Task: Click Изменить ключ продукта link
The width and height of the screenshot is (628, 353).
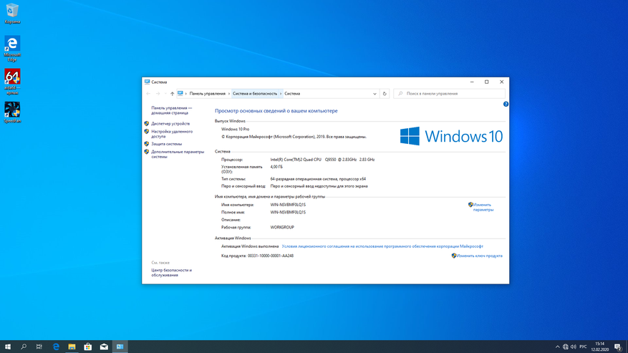Action: pyautogui.click(x=479, y=256)
